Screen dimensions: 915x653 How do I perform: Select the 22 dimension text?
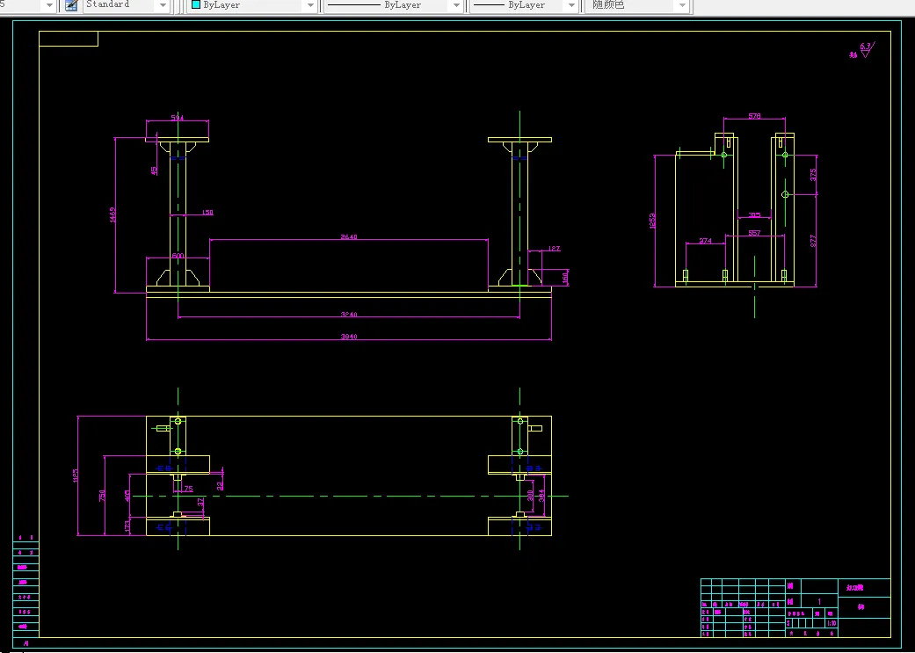[220, 484]
